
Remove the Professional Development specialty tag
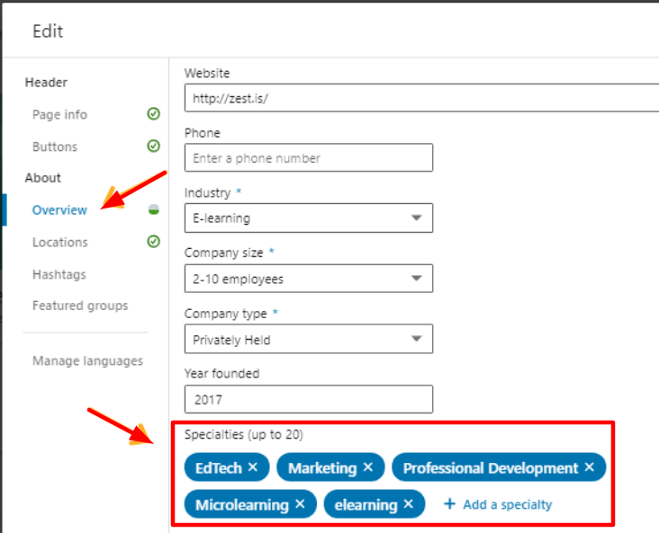(590, 466)
